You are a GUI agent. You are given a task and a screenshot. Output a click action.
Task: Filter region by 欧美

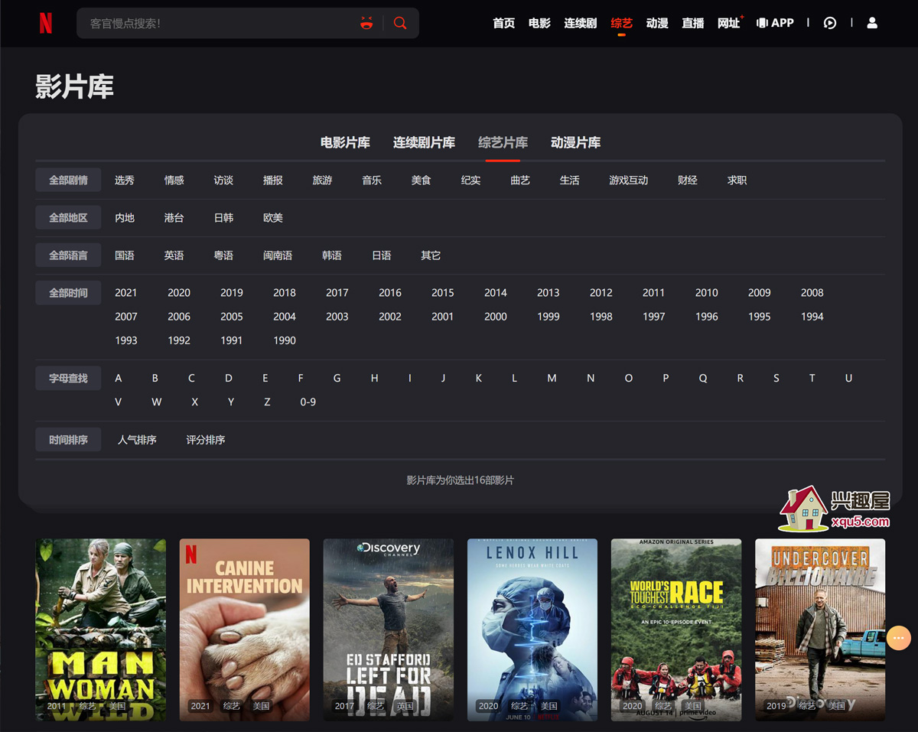(273, 218)
